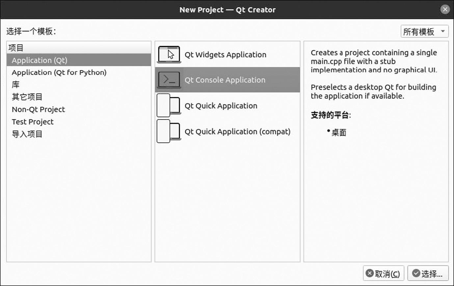Click the arrow of the 所有模板 combo box
The height and width of the screenshot is (286, 454).
coord(443,32)
